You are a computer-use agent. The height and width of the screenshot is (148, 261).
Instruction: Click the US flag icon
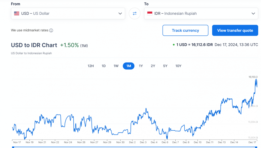point(17,14)
